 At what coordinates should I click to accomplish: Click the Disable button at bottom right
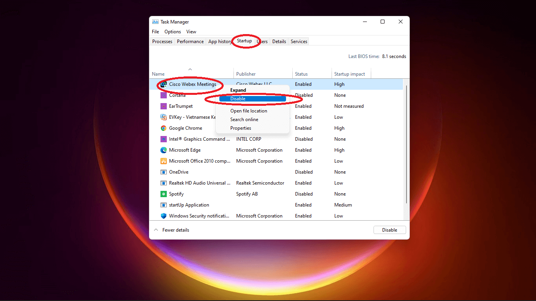point(390,230)
